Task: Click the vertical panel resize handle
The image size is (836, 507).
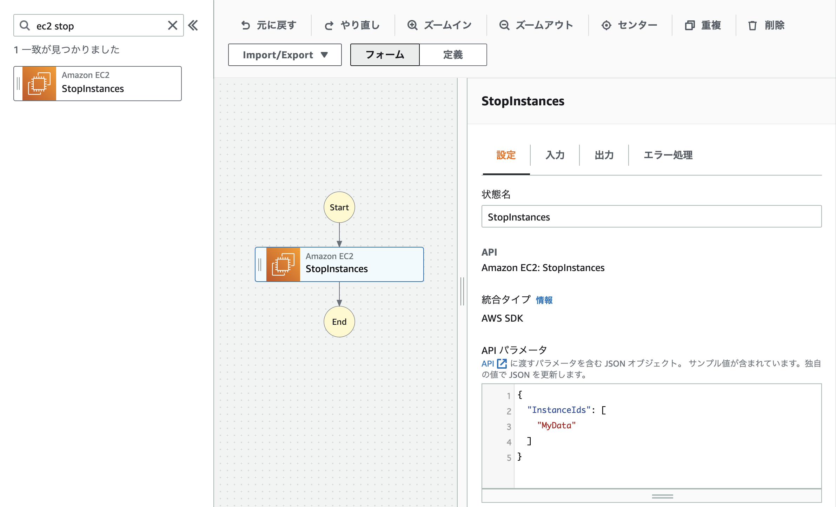Action: pos(462,291)
